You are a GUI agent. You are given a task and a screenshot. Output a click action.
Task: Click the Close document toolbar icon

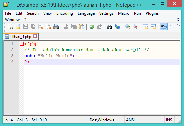[x=41, y=27]
